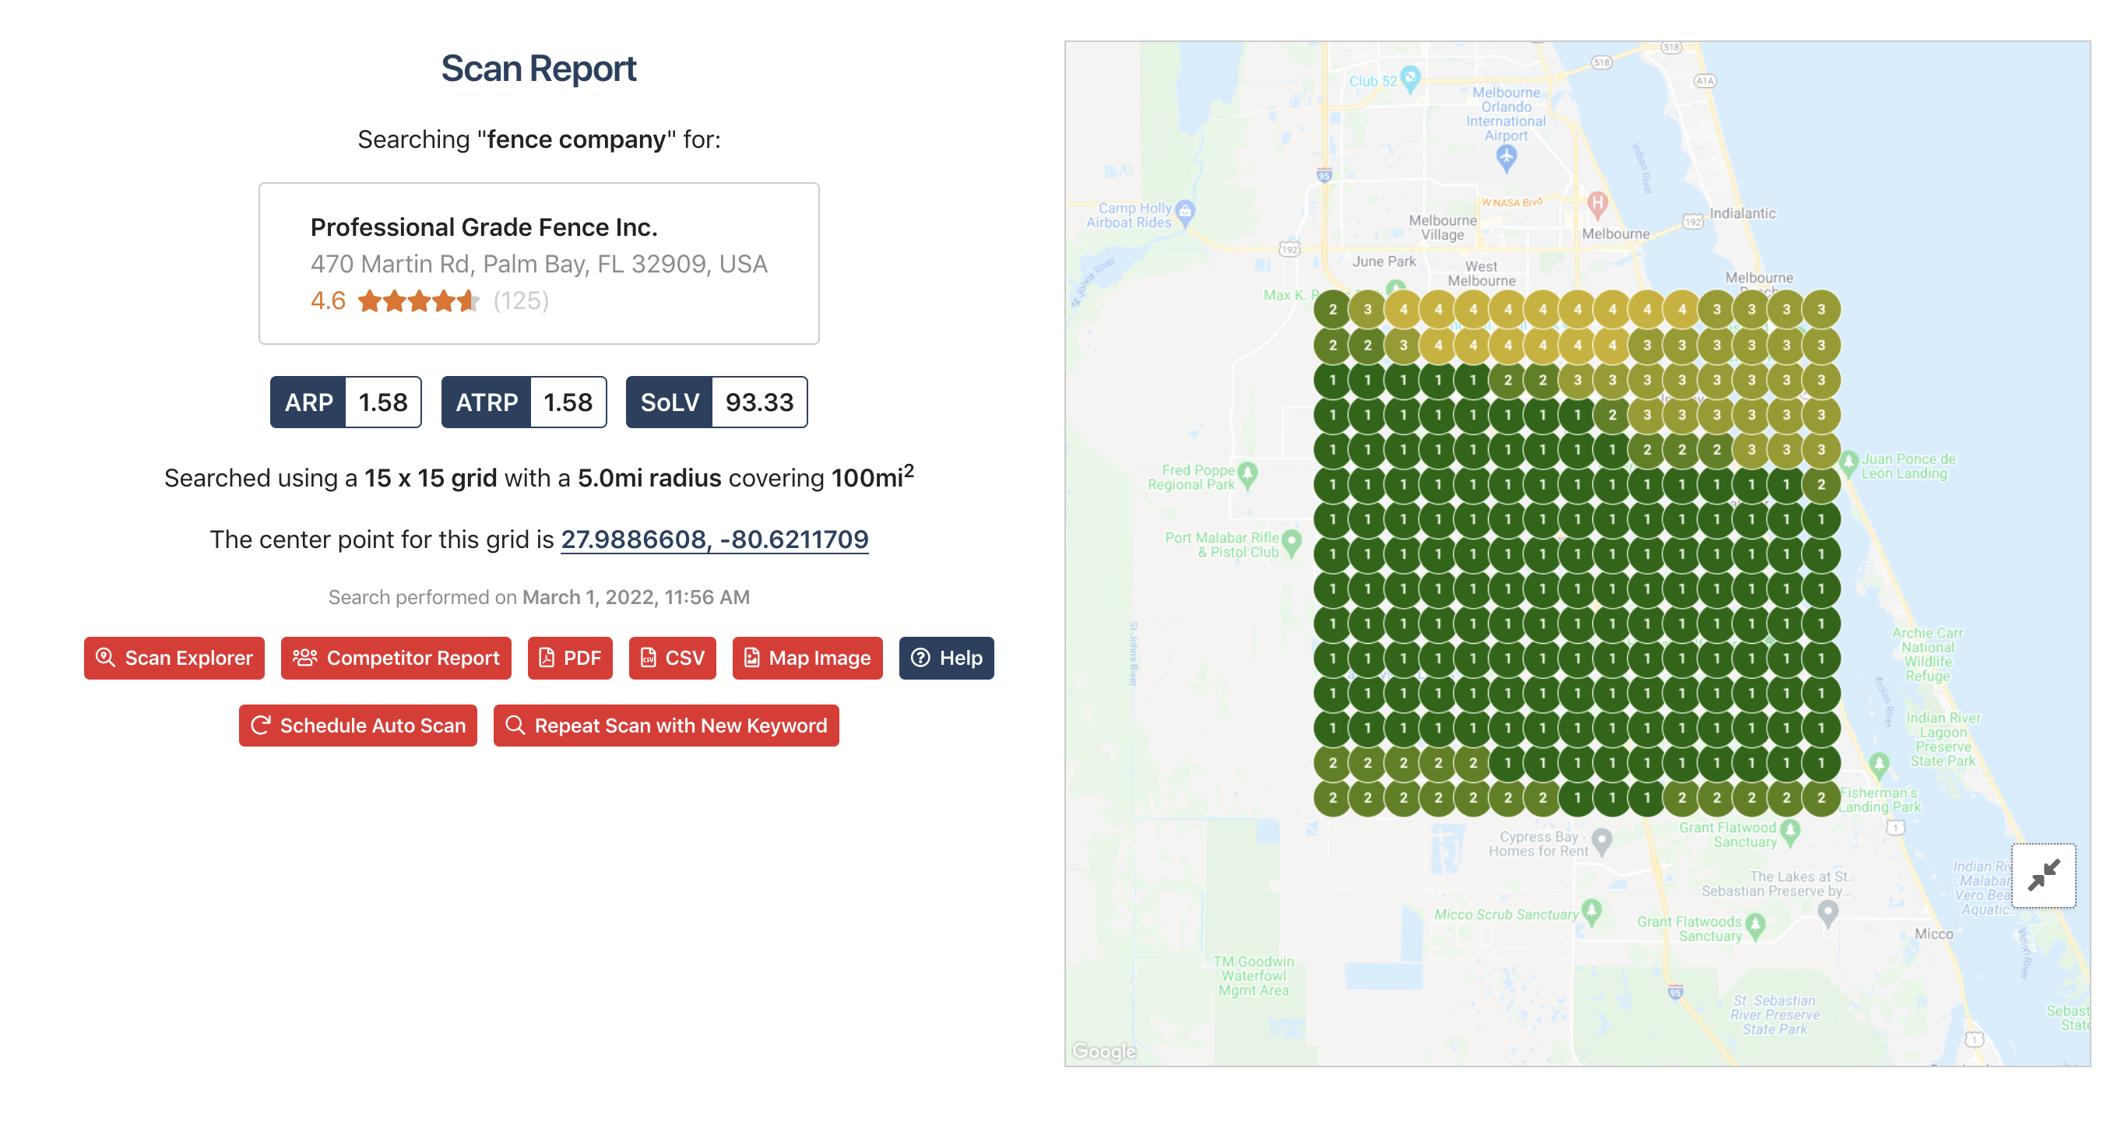Schedule an Auto Scan
Image resolution: width=2121 pixels, height=1121 pixels.
(358, 725)
